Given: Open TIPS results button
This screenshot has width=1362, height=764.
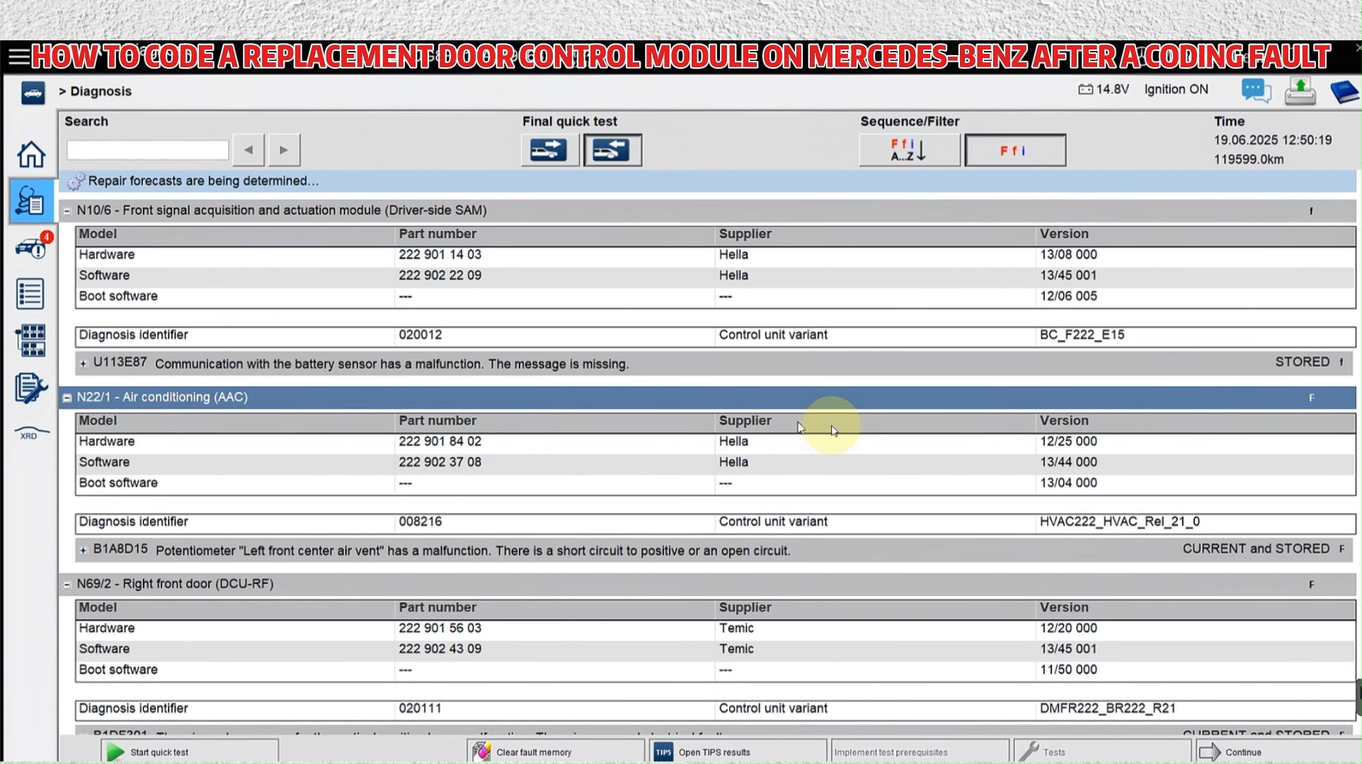Looking at the screenshot, I should tap(738, 751).
